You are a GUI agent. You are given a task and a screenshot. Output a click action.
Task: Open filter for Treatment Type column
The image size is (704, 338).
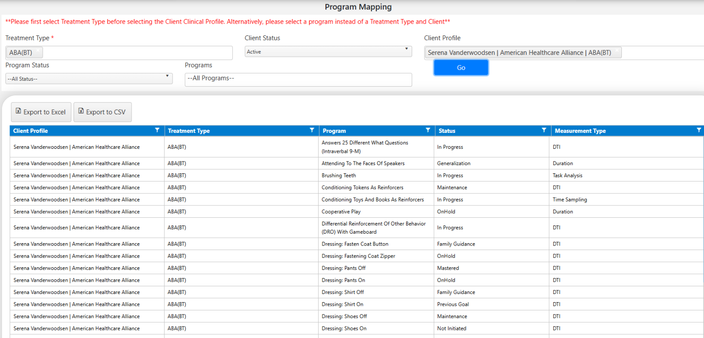click(312, 130)
